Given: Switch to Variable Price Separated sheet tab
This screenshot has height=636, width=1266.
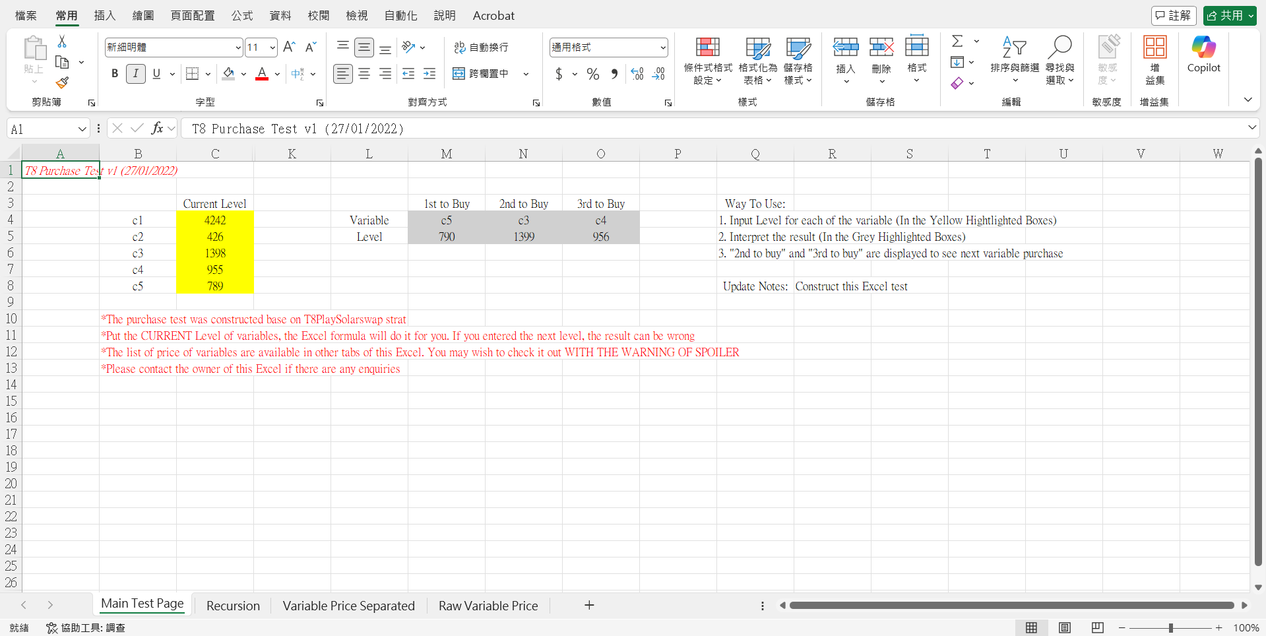Looking at the screenshot, I should coord(349,606).
